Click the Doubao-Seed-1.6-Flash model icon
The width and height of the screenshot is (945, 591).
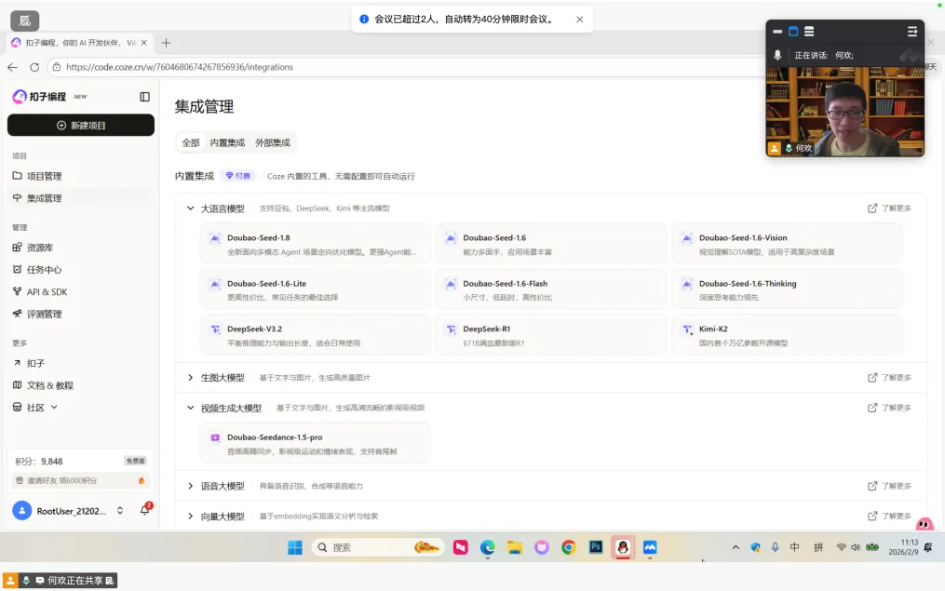451,284
